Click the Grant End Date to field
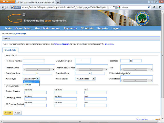Screen dimensions: 164x123 tap(98, 73)
